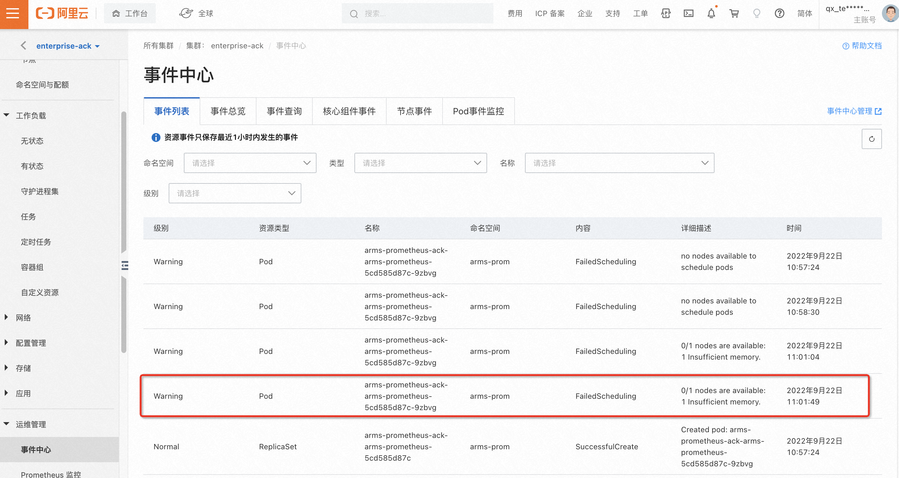Click the 时间 column header
The height and width of the screenshot is (478, 899).
793,228
